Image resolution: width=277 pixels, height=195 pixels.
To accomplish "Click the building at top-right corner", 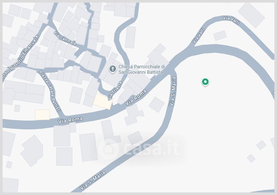I will [251, 15].
